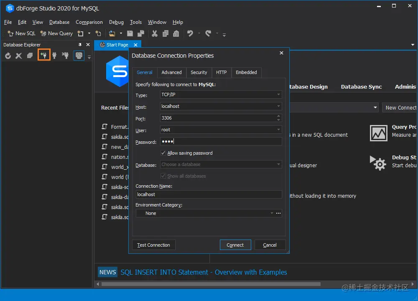Screen dimensions: 418x301
Task: Undo the last action using the toolbar icon
Action: [191, 33]
